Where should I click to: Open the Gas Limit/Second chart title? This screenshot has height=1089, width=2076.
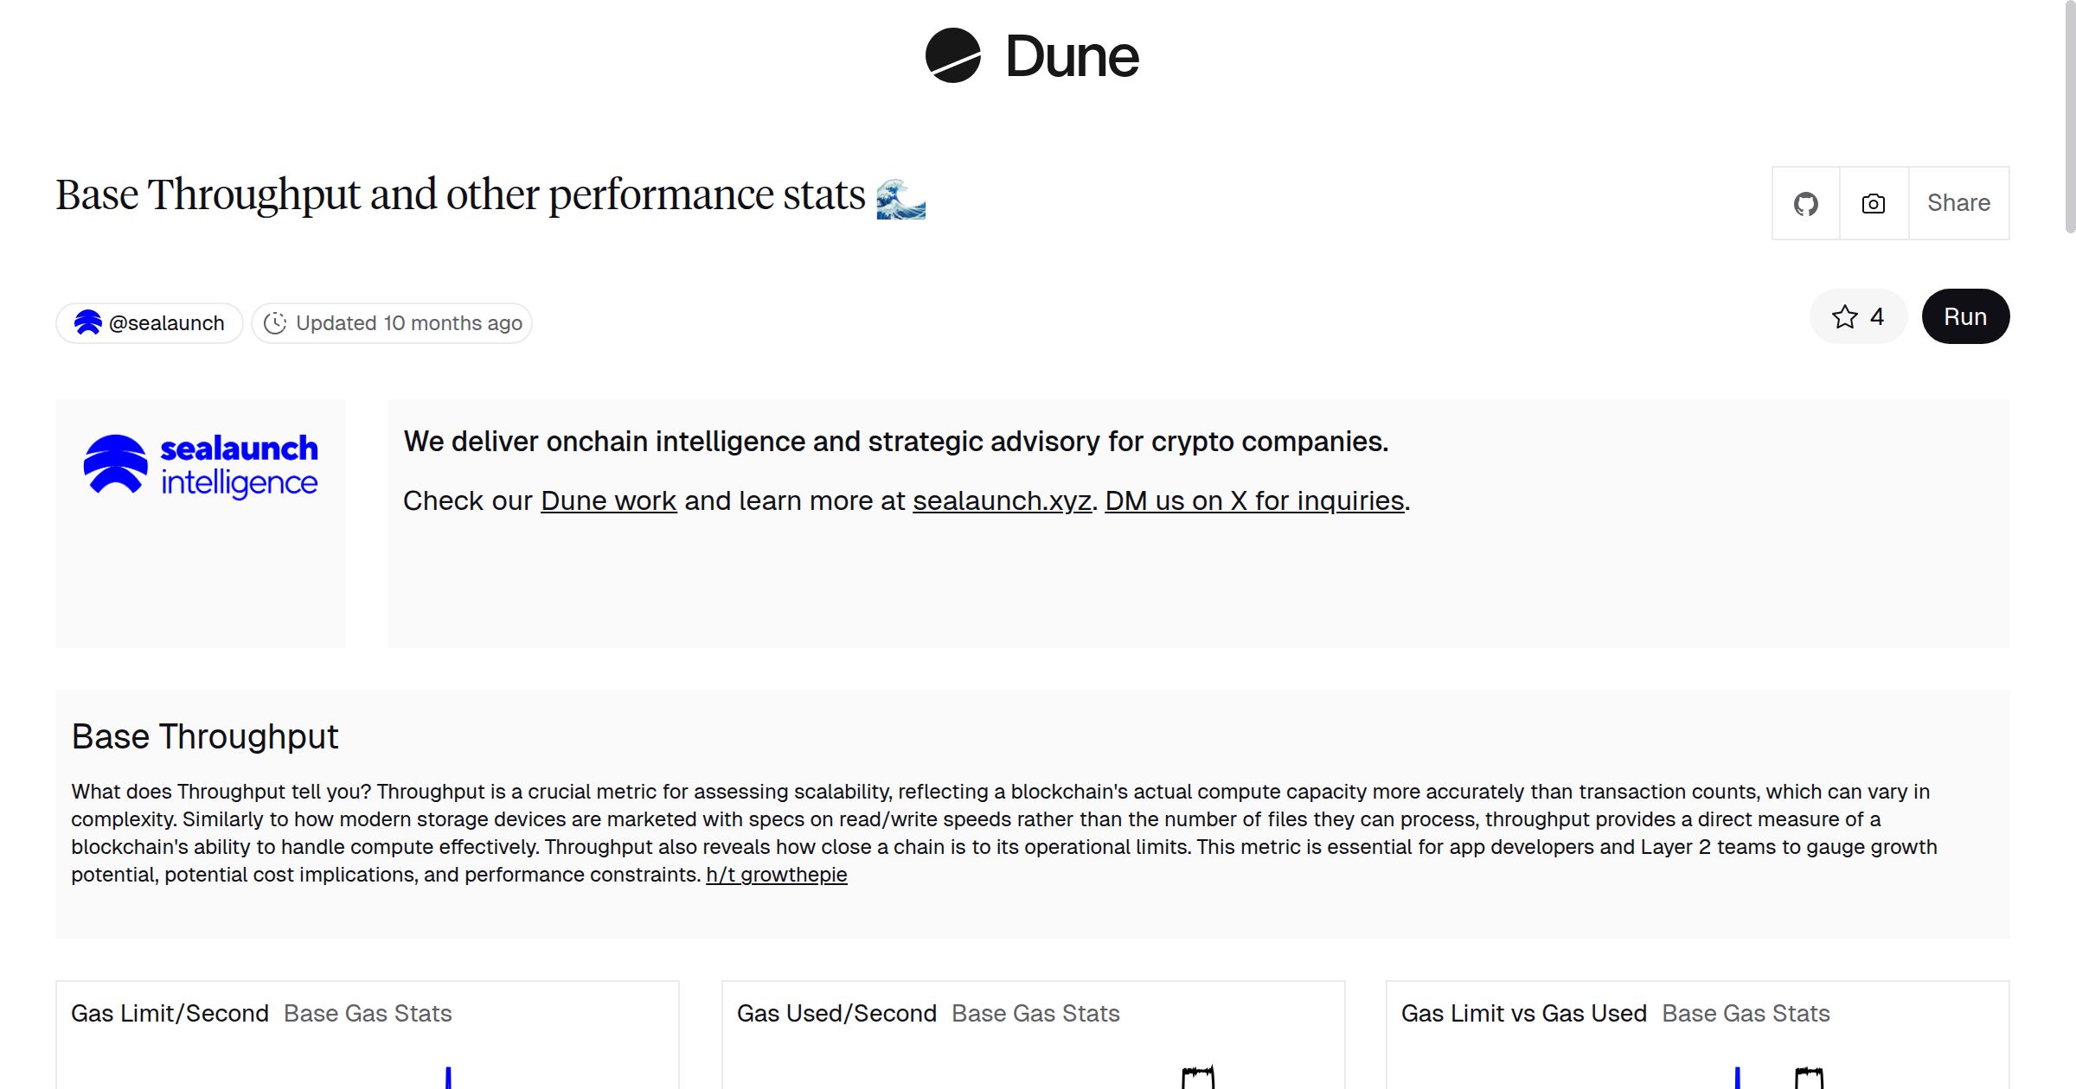pos(170,1013)
